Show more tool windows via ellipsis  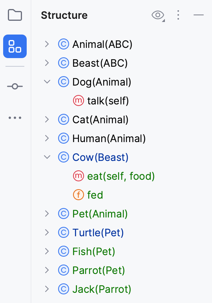point(15,118)
